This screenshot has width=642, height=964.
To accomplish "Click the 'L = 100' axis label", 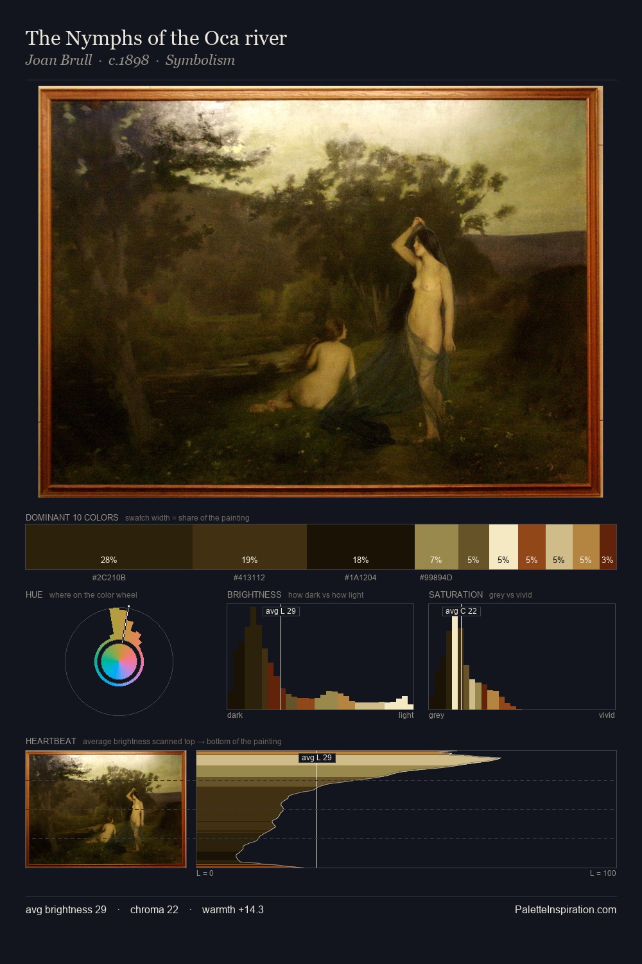I will (603, 873).
